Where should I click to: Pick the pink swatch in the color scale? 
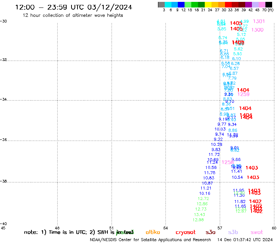point(262,4)
